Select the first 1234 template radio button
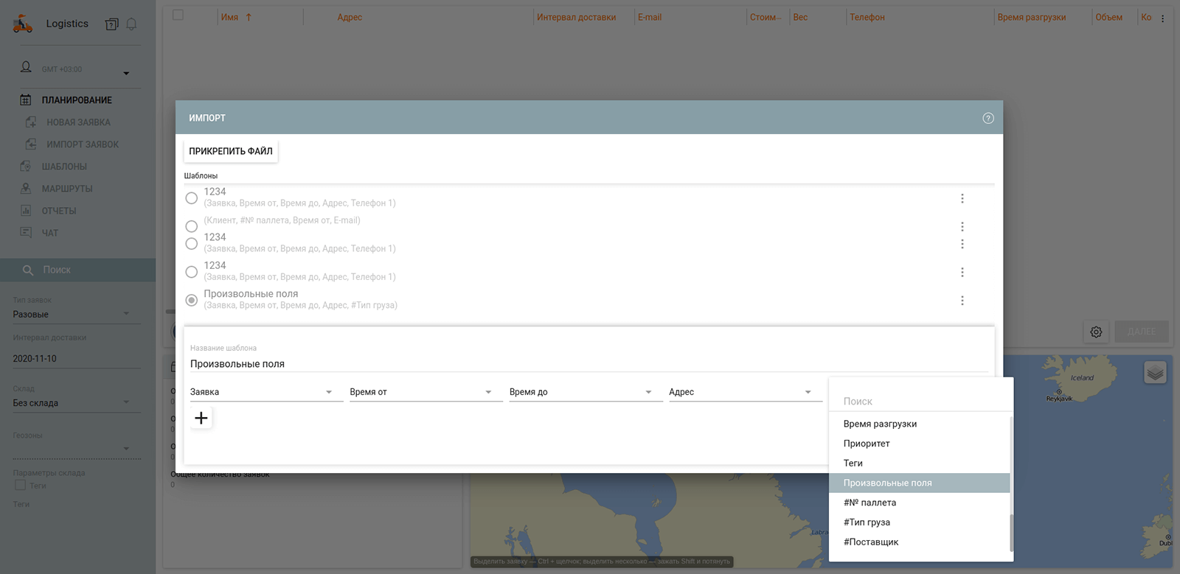 [192, 198]
